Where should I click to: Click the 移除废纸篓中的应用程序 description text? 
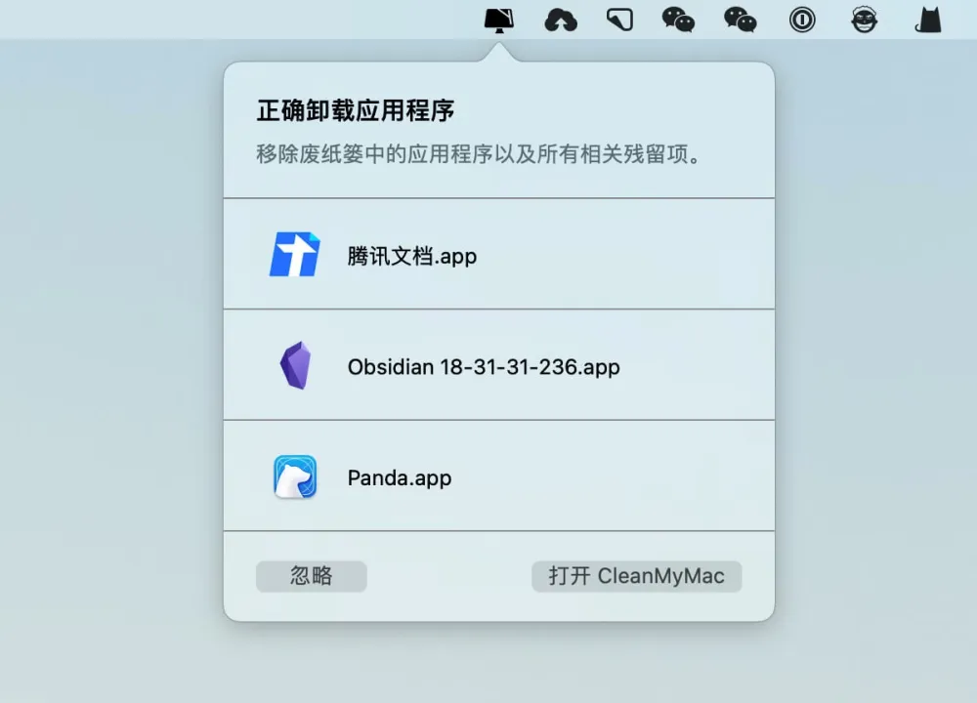tap(479, 154)
